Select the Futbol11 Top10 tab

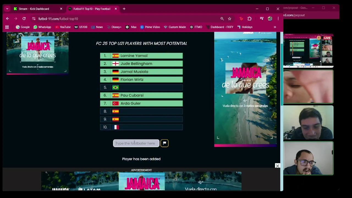tap(92, 9)
